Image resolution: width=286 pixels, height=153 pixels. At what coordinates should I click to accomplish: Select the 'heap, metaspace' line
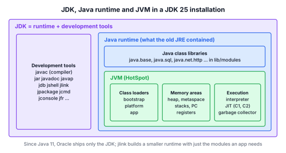coord(186,100)
